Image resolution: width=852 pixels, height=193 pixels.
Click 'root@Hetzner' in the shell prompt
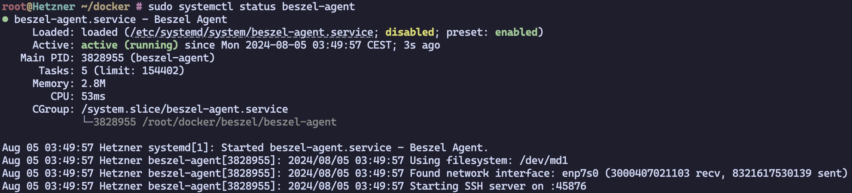click(x=39, y=7)
